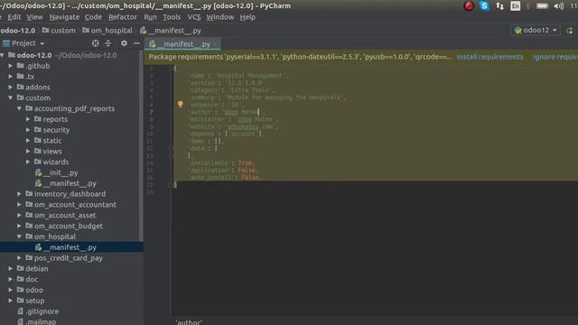Viewport: 578px width, 325px height.
Task: Click in the editor after 'Odoo Mates' author
Action: pos(258,112)
